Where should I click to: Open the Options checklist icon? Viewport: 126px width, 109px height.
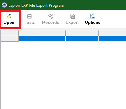coord(93,16)
